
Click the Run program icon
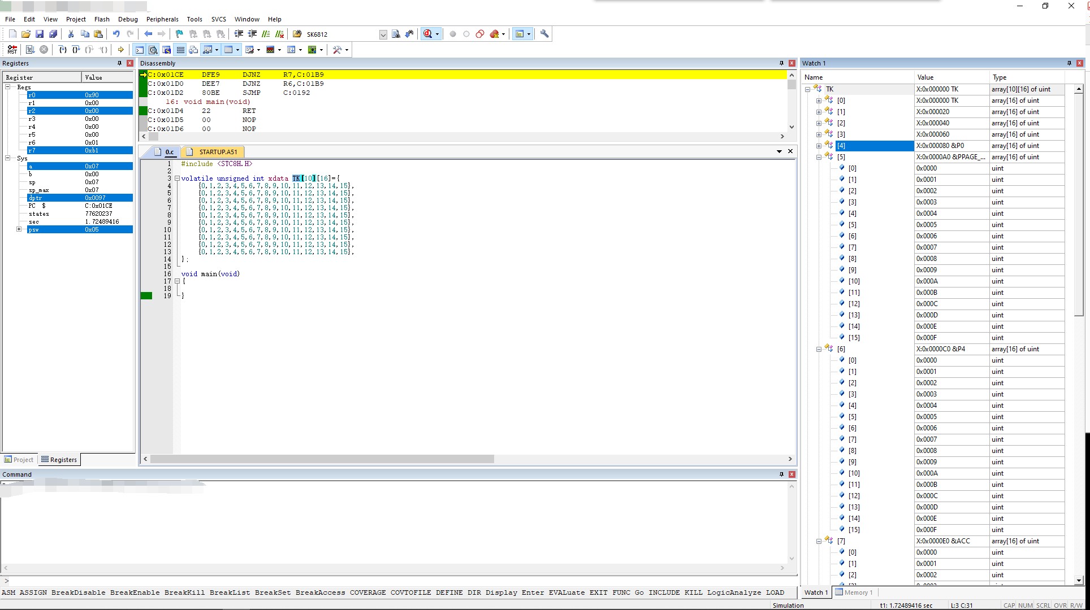click(30, 50)
